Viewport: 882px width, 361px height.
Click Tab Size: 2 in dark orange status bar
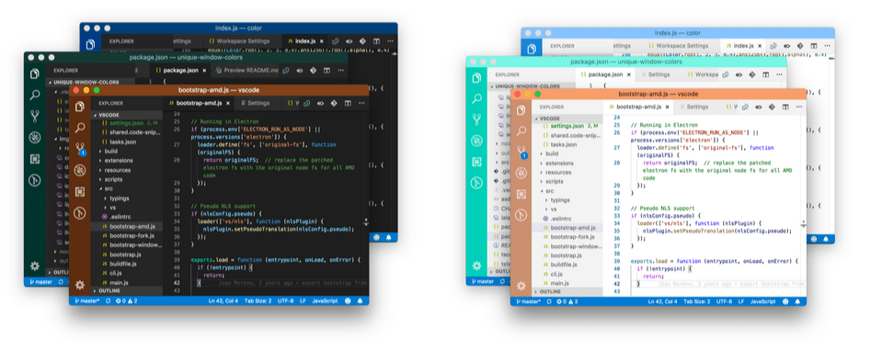coord(258,301)
